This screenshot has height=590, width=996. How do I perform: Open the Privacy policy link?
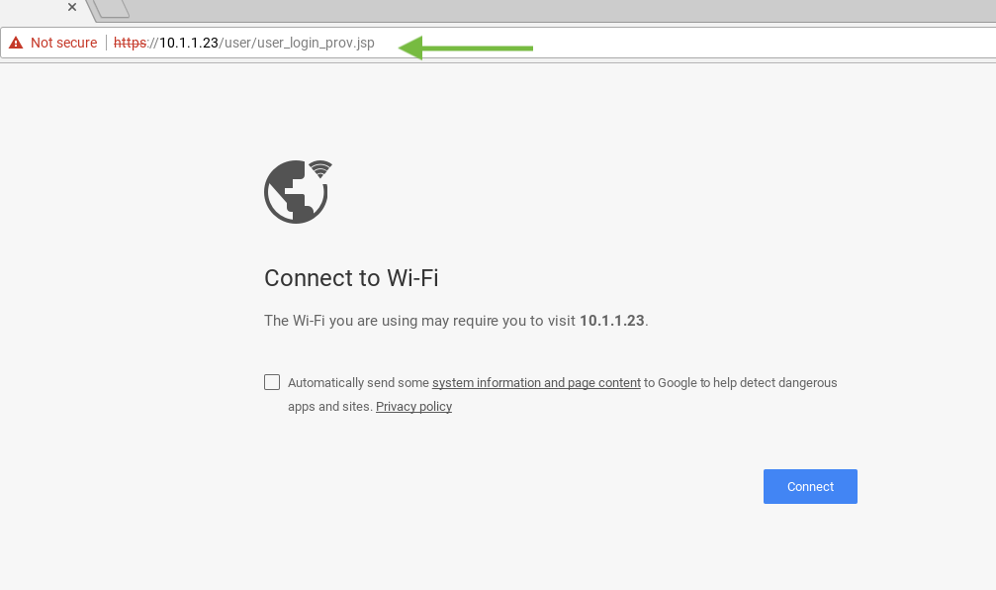pyautogui.click(x=413, y=407)
